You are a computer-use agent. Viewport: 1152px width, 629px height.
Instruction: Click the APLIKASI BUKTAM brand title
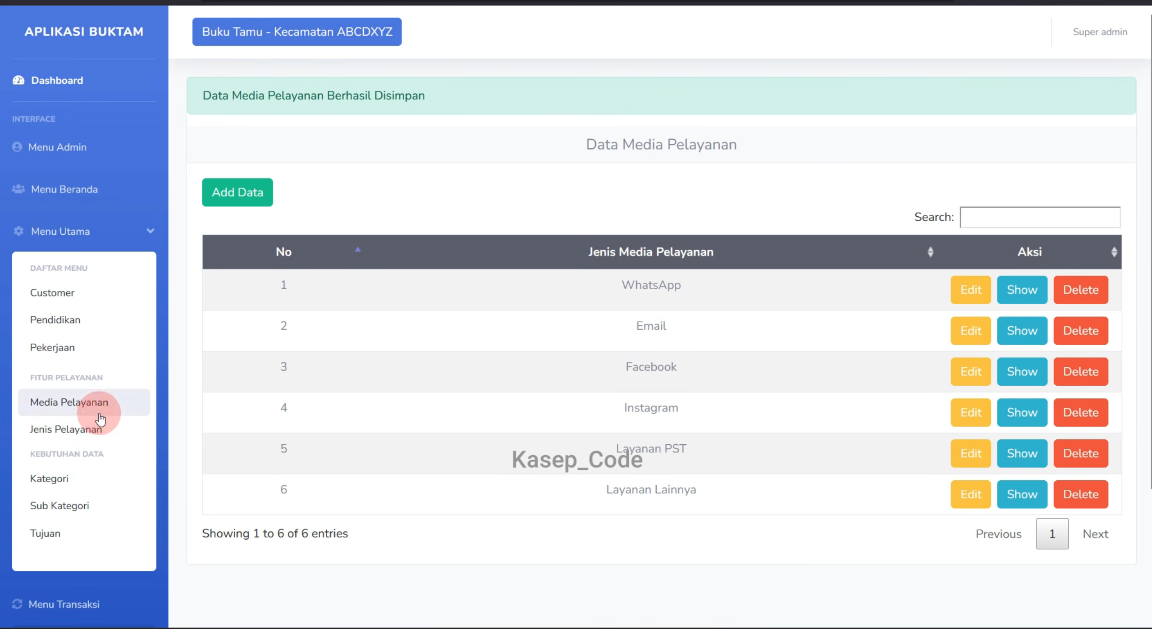click(x=84, y=32)
